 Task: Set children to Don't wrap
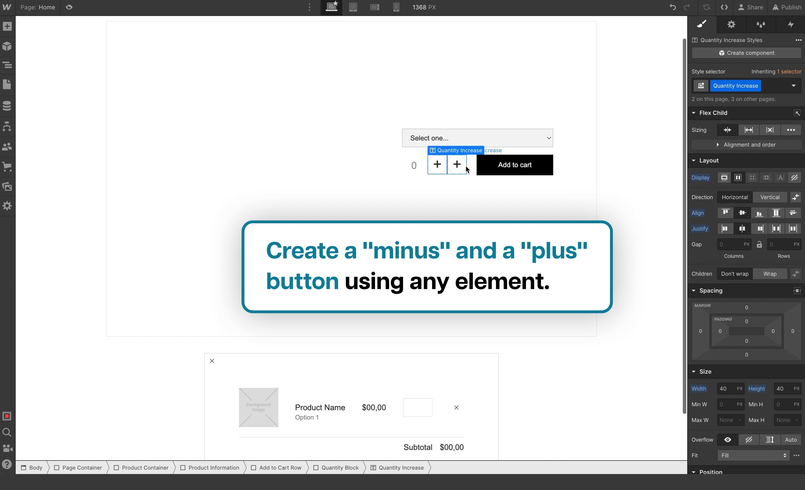(735, 274)
